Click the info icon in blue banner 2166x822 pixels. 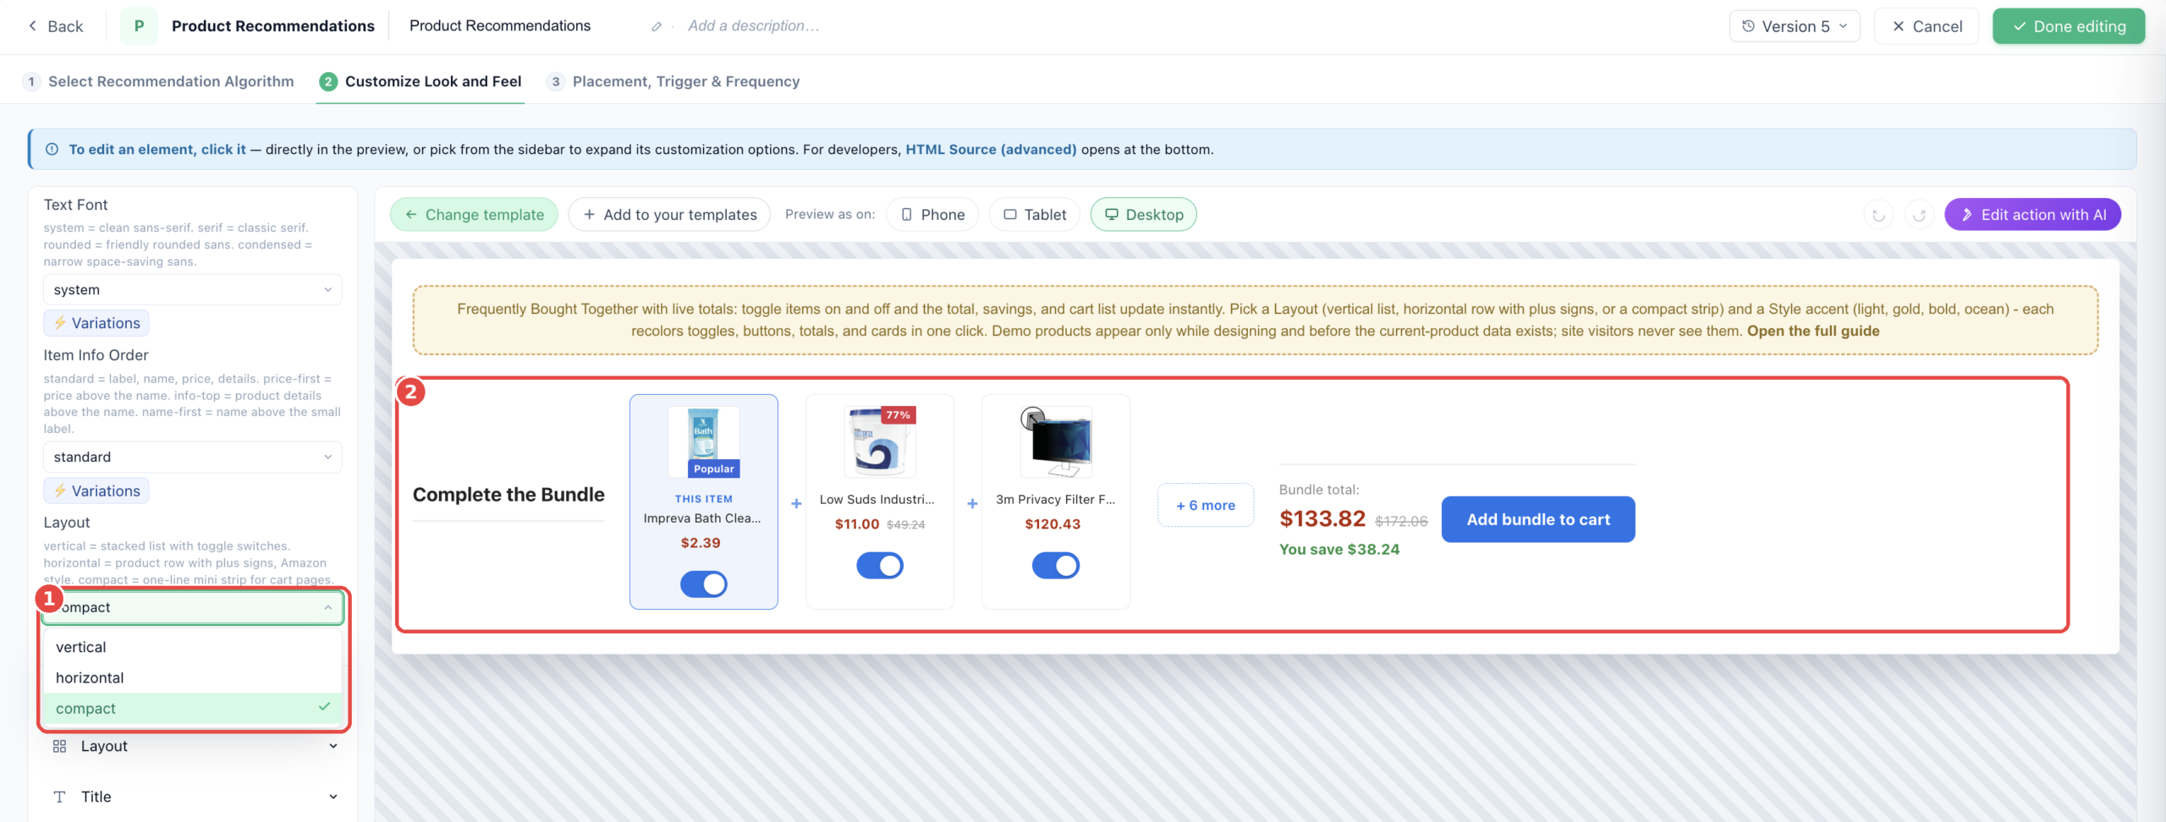52,150
